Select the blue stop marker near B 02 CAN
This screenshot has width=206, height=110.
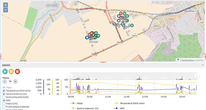pos(87,38)
